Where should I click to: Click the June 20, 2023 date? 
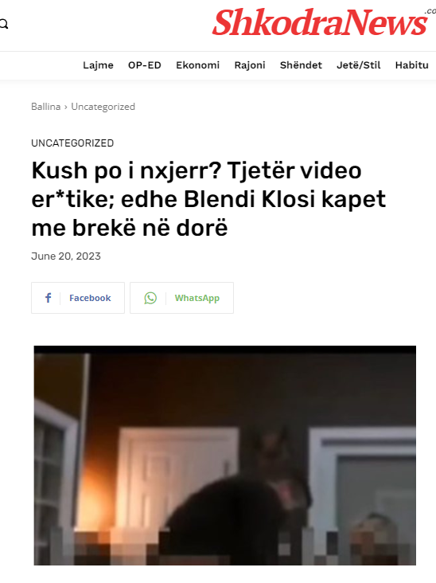(x=66, y=256)
